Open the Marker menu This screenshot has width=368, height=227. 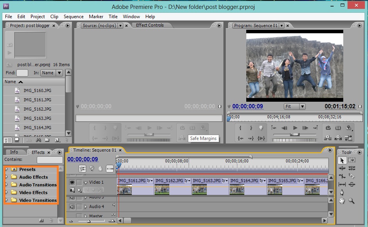click(x=96, y=16)
